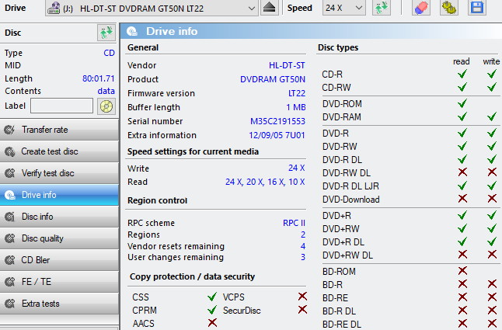
Task: Click the eject disc icon
Action: (269, 8)
